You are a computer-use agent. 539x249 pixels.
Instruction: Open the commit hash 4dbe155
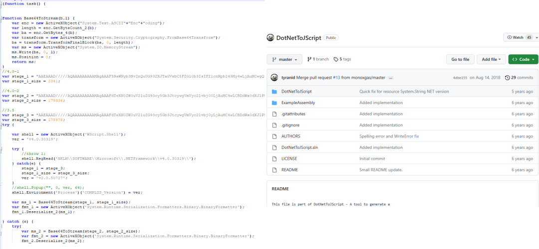click(x=460, y=78)
